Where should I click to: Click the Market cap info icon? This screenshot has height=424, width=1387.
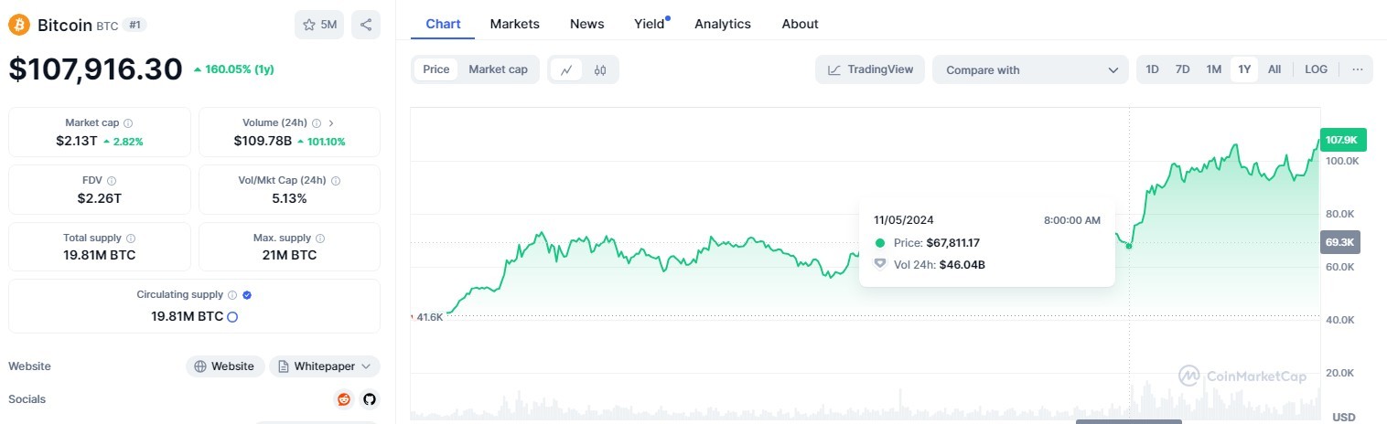pyautogui.click(x=128, y=123)
